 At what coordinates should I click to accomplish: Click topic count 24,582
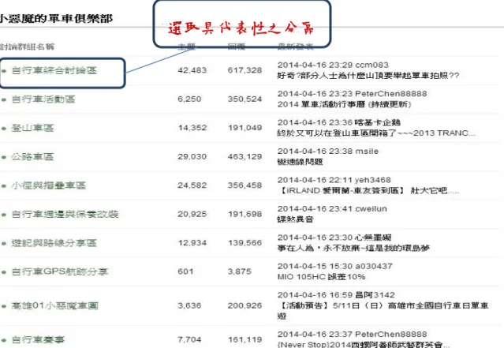pyautogui.click(x=192, y=185)
